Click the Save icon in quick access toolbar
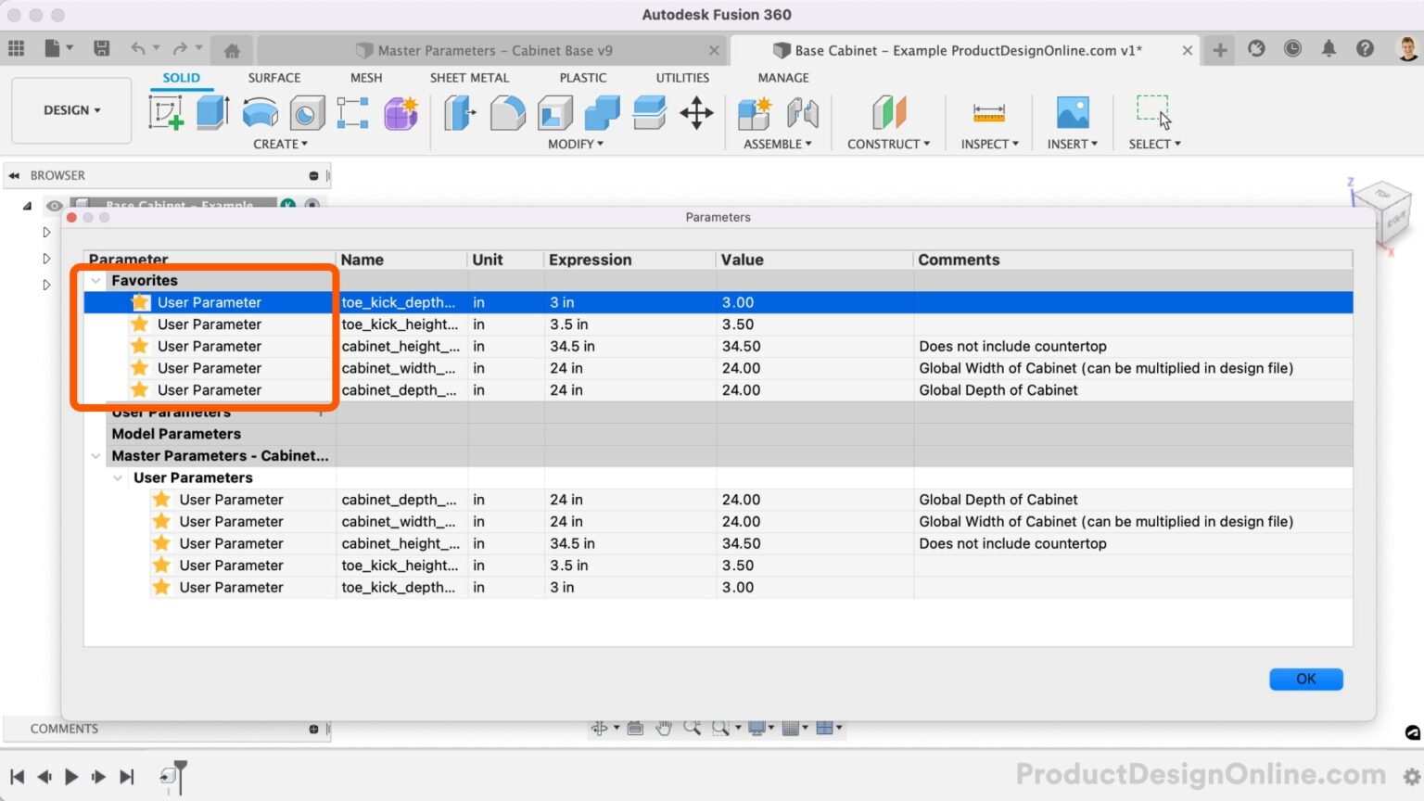 [x=102, y=48]
